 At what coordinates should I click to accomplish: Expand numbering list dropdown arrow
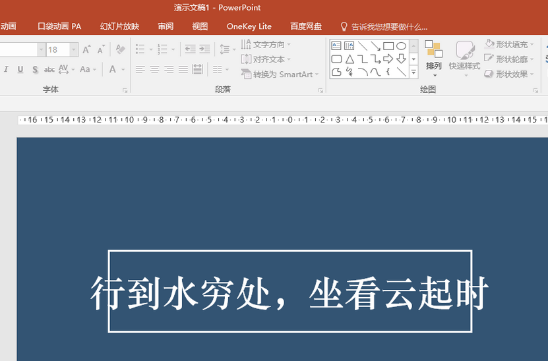click(173, 49)
